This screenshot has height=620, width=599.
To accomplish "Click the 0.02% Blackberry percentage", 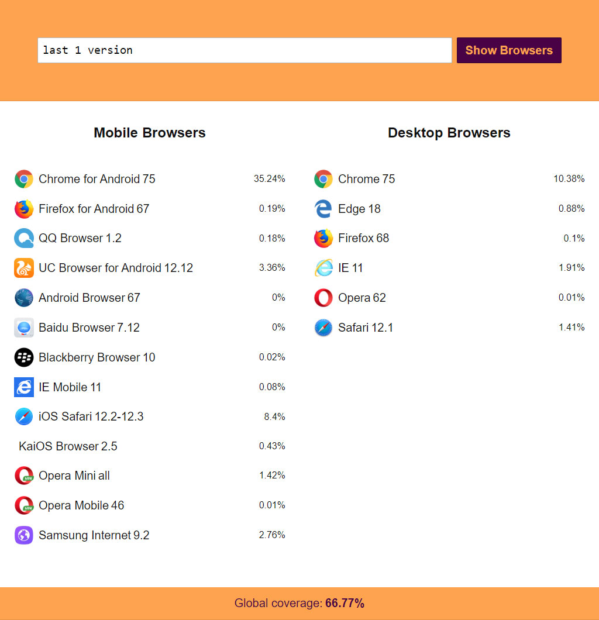I will point(272,357).
